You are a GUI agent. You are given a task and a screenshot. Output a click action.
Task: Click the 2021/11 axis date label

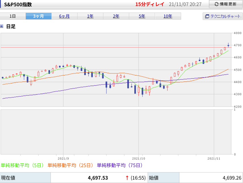pyautogui.click(x=214, y=159)
